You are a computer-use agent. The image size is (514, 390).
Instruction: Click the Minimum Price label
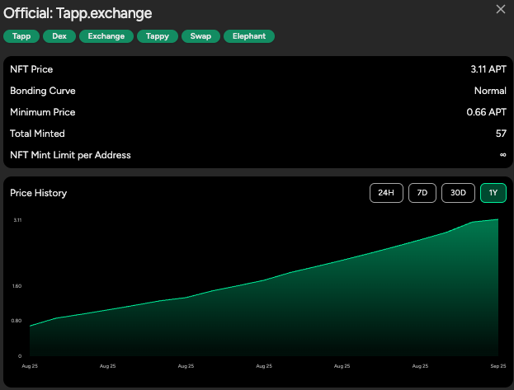(43, 112)
